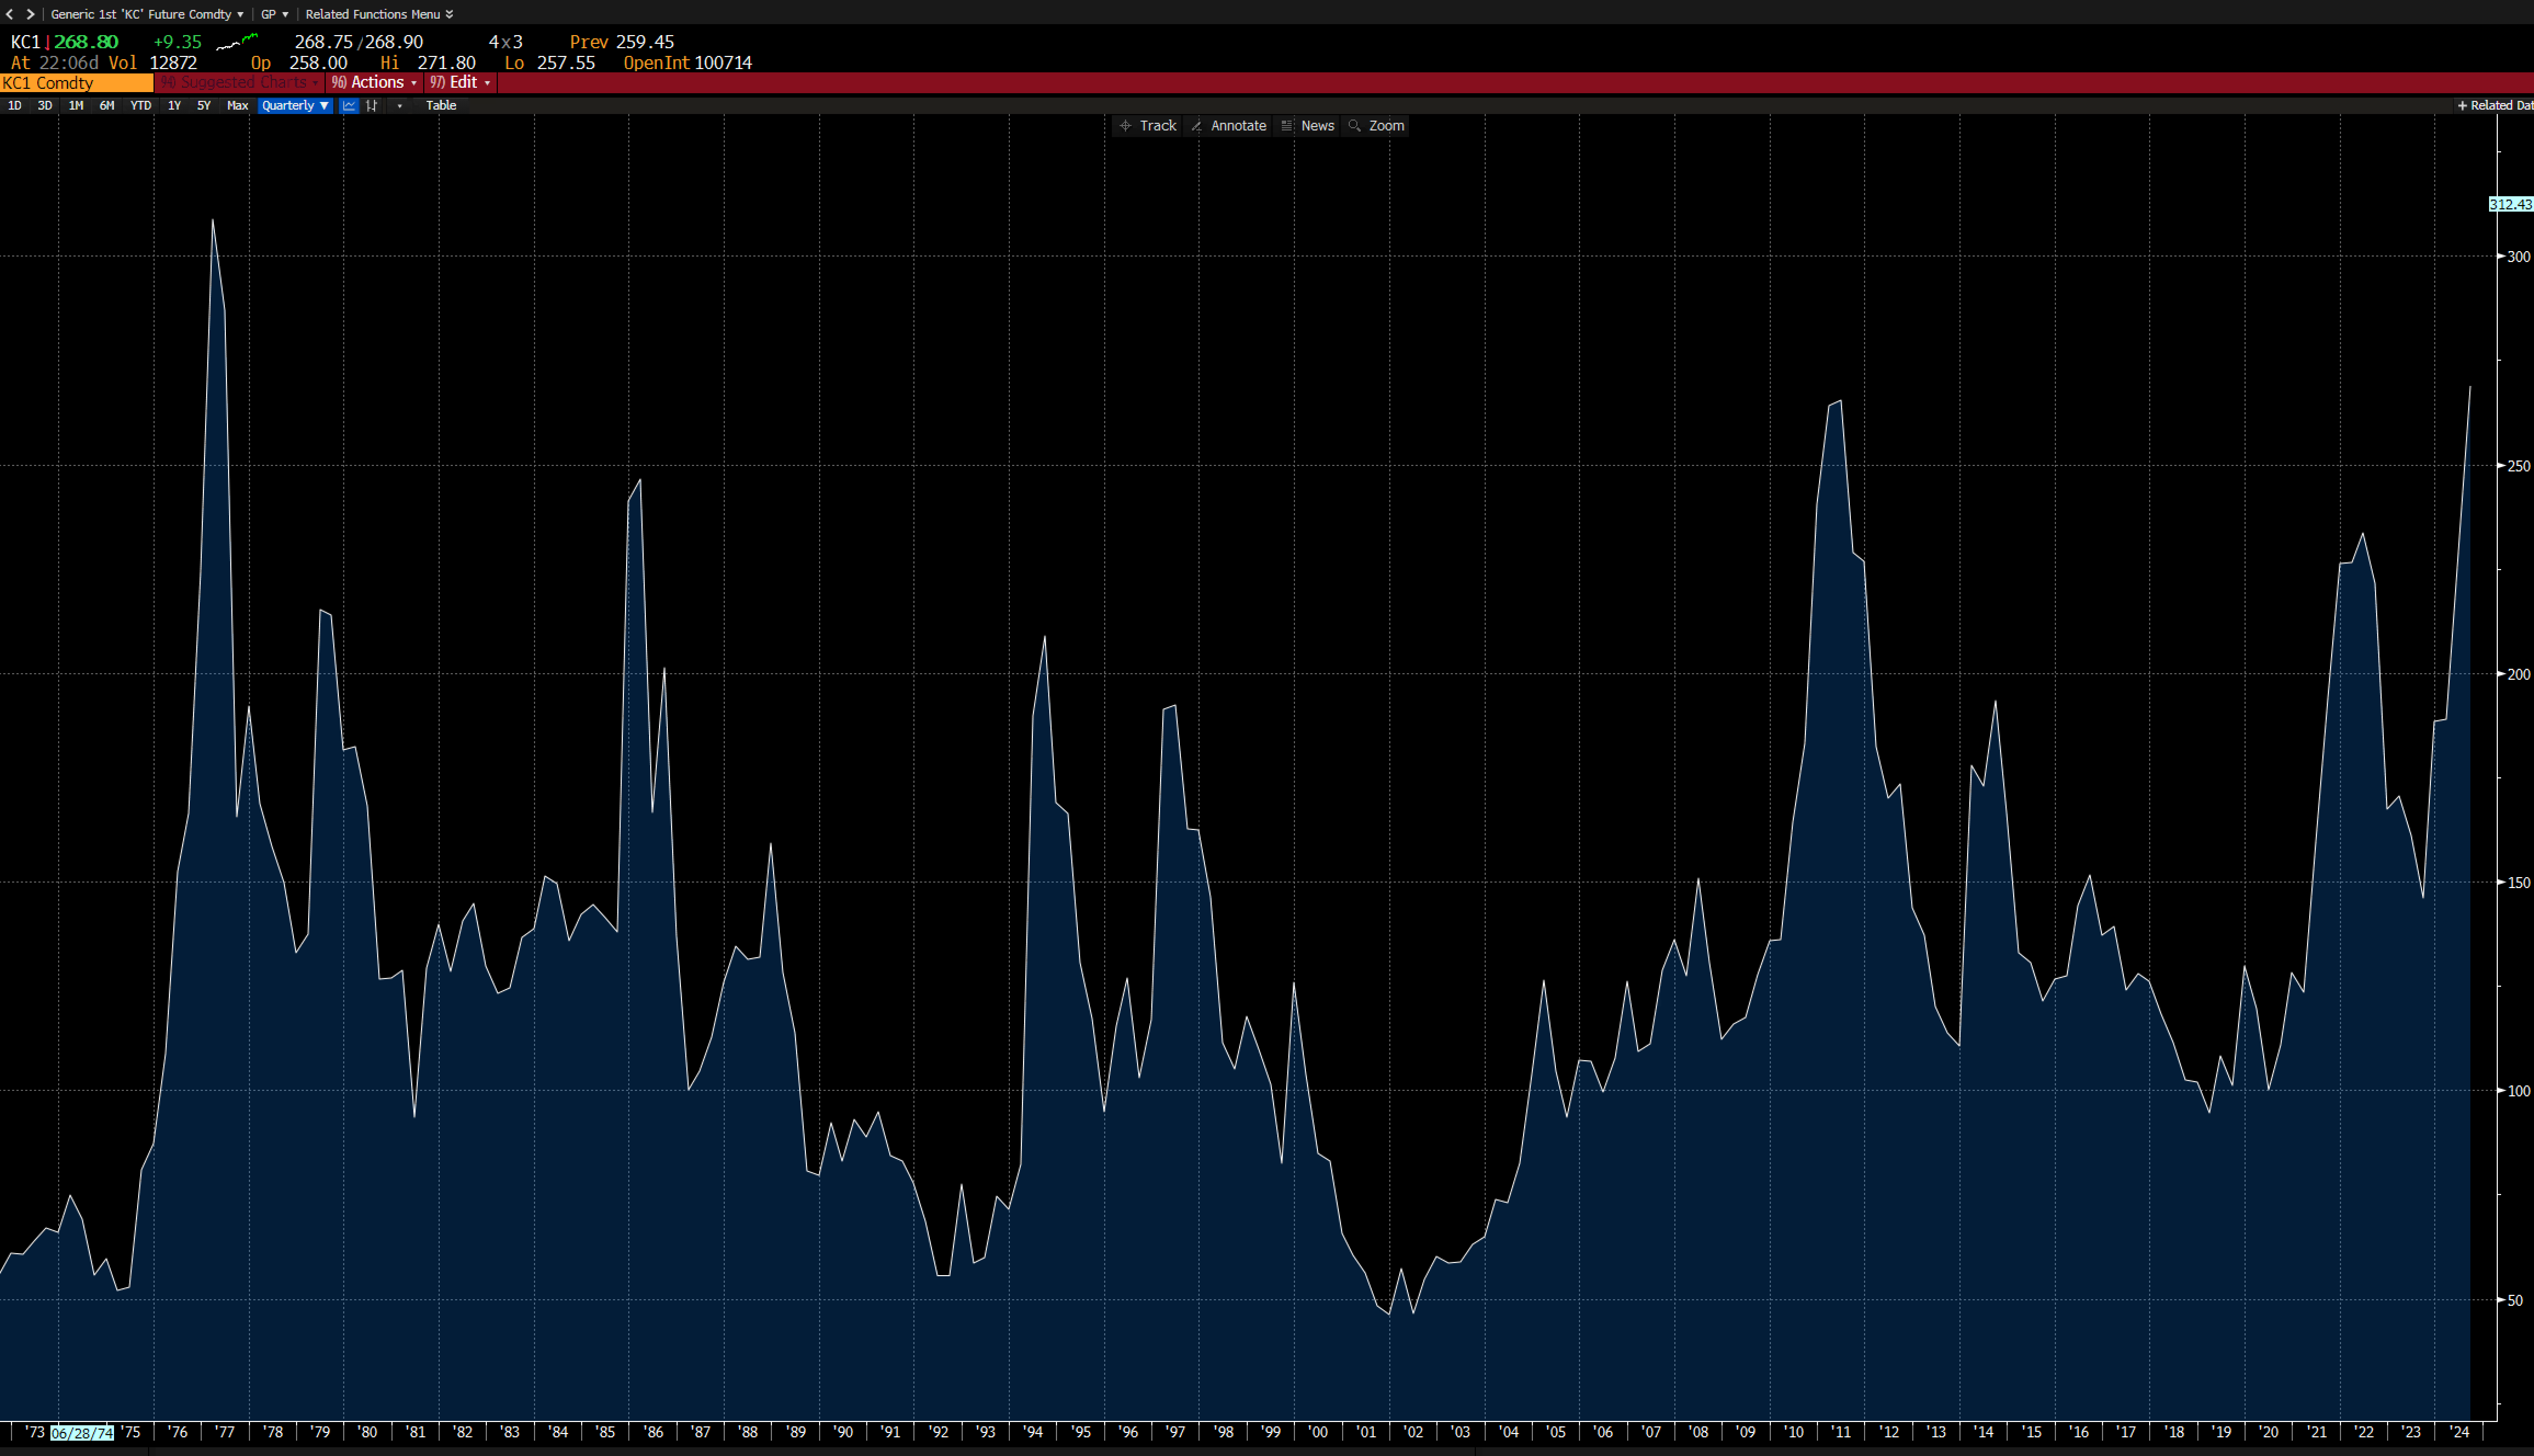Click the 200 price axis label
The height and width of the screenshot is (1456, 2534).
coord(2518,674)
